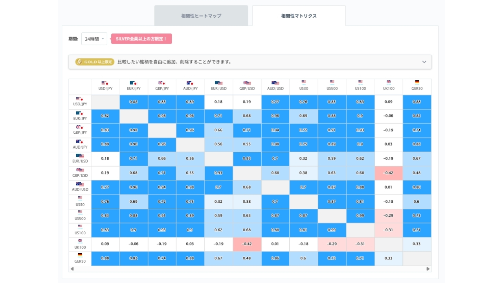The width and height of the screenshot is (503, 283).
Task: Click the AUD/USD column header flag icon
Action: [275, 83]
